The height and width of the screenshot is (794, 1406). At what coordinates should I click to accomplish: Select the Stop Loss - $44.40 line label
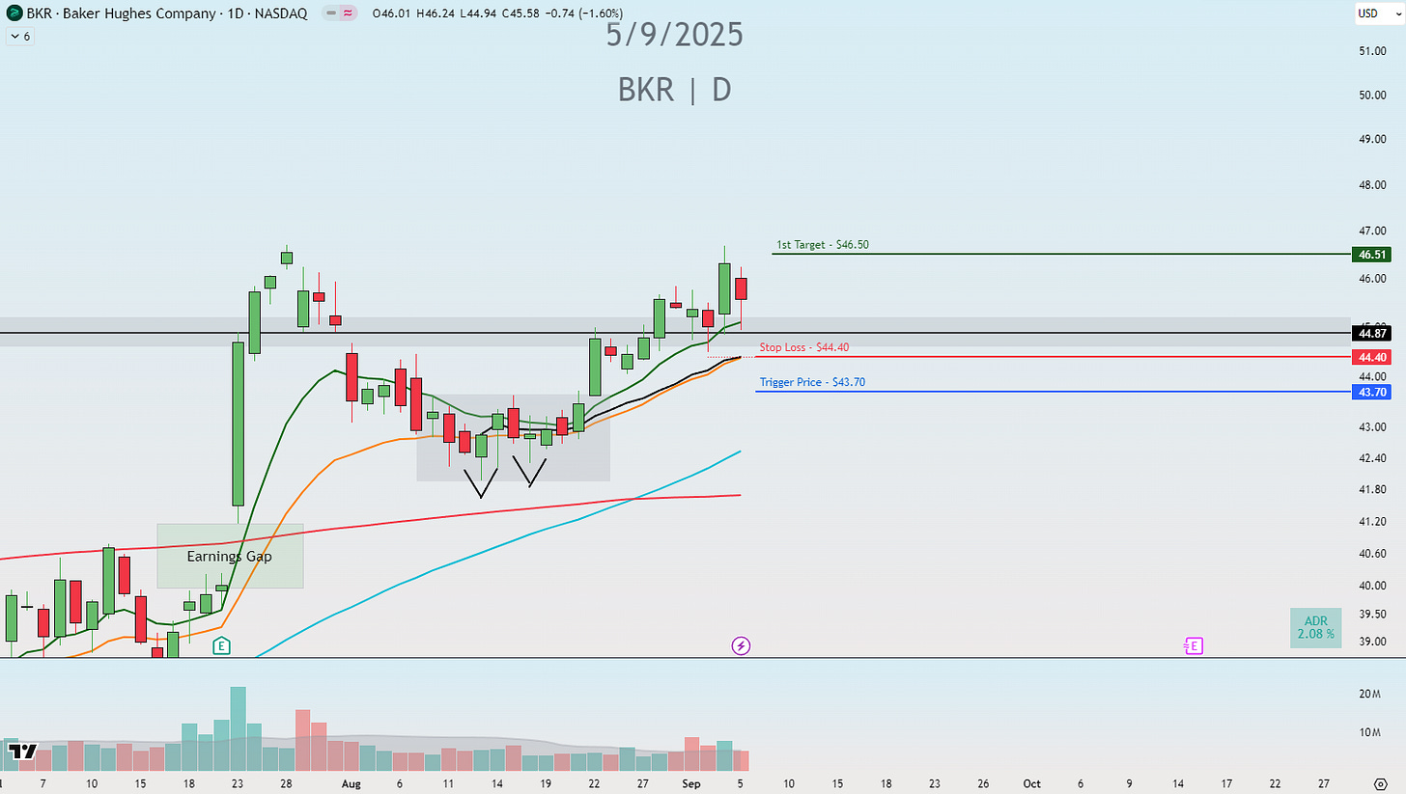(x=804, y=347)
